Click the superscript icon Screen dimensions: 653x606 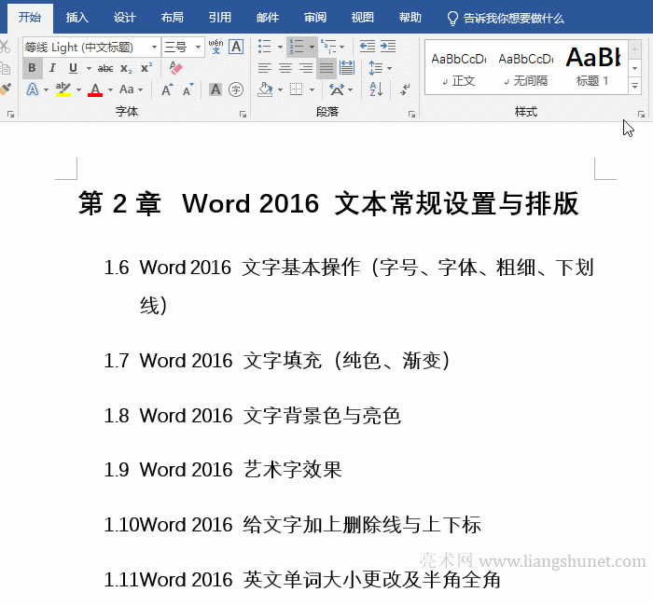click(146, 68)
